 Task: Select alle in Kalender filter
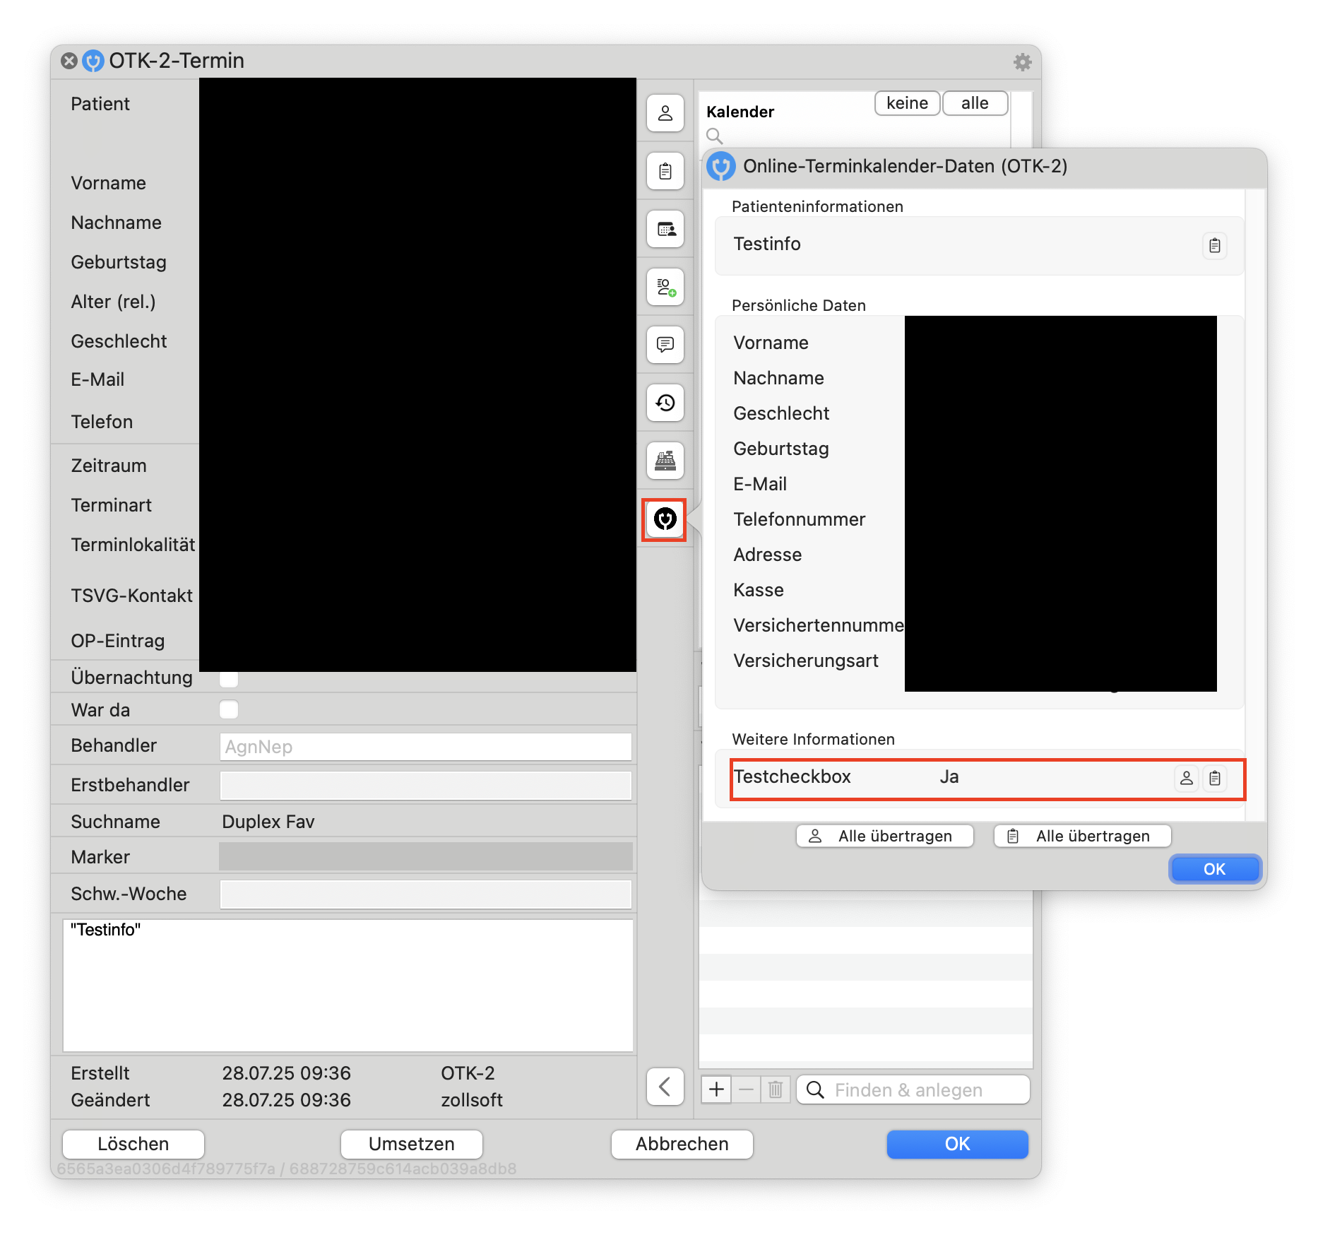[x=975, y=103]
